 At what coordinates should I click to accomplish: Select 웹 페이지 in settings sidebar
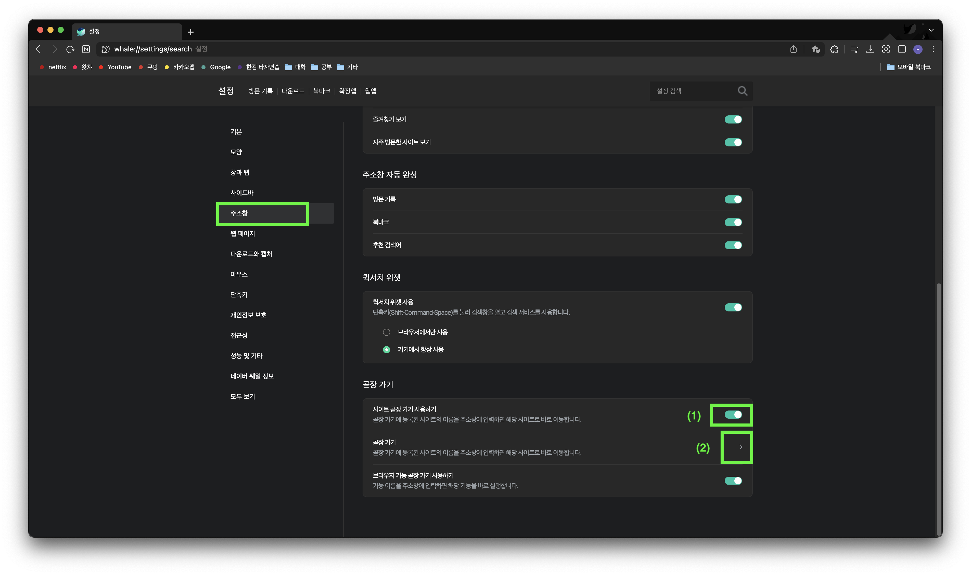pos(242,233)
